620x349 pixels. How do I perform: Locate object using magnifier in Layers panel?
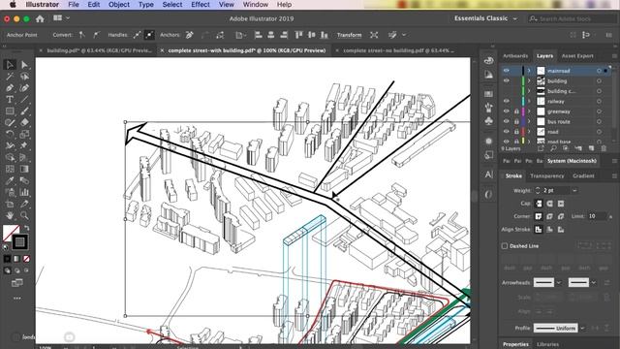(x=553, y=148)
